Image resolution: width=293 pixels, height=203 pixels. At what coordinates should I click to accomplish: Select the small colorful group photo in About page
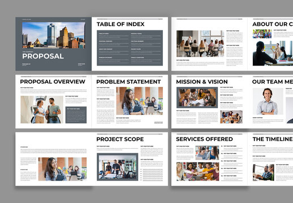(x=262, y=34)
